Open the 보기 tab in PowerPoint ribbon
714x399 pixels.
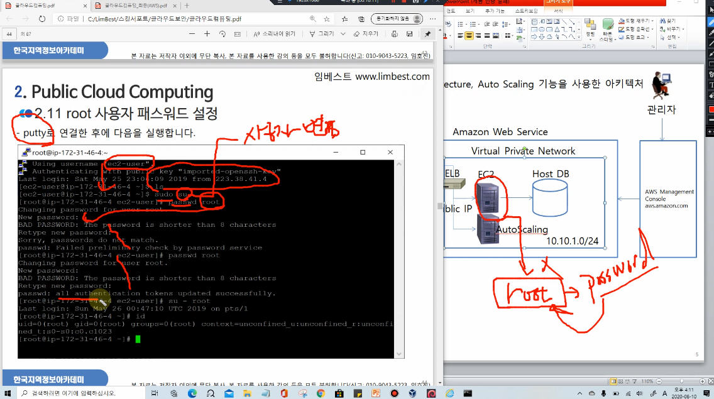(470, 11)
